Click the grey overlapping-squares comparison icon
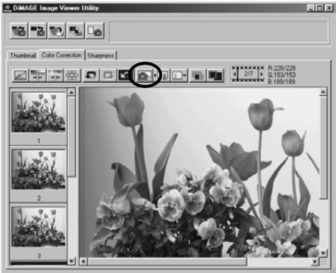Screen dimensions: 336x273 click(198, 75)
